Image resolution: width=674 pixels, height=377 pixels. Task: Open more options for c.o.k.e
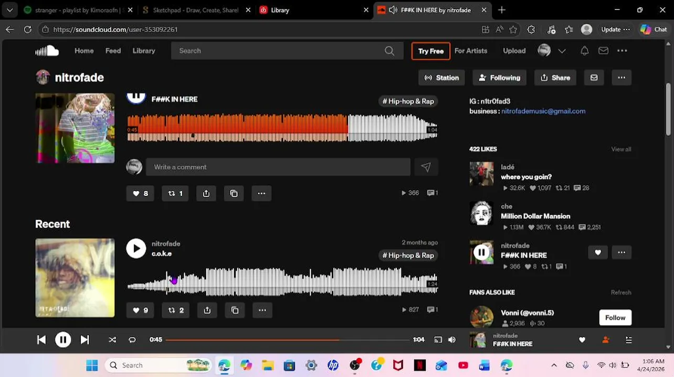coord(262,310)
